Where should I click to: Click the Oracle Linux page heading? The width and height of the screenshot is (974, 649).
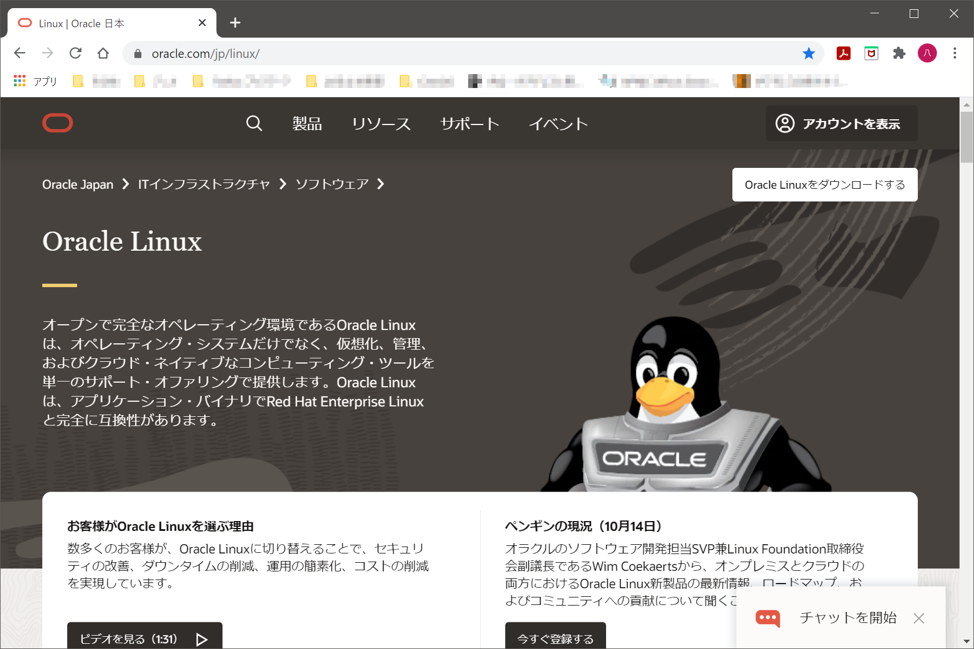[x=122, y=241]
